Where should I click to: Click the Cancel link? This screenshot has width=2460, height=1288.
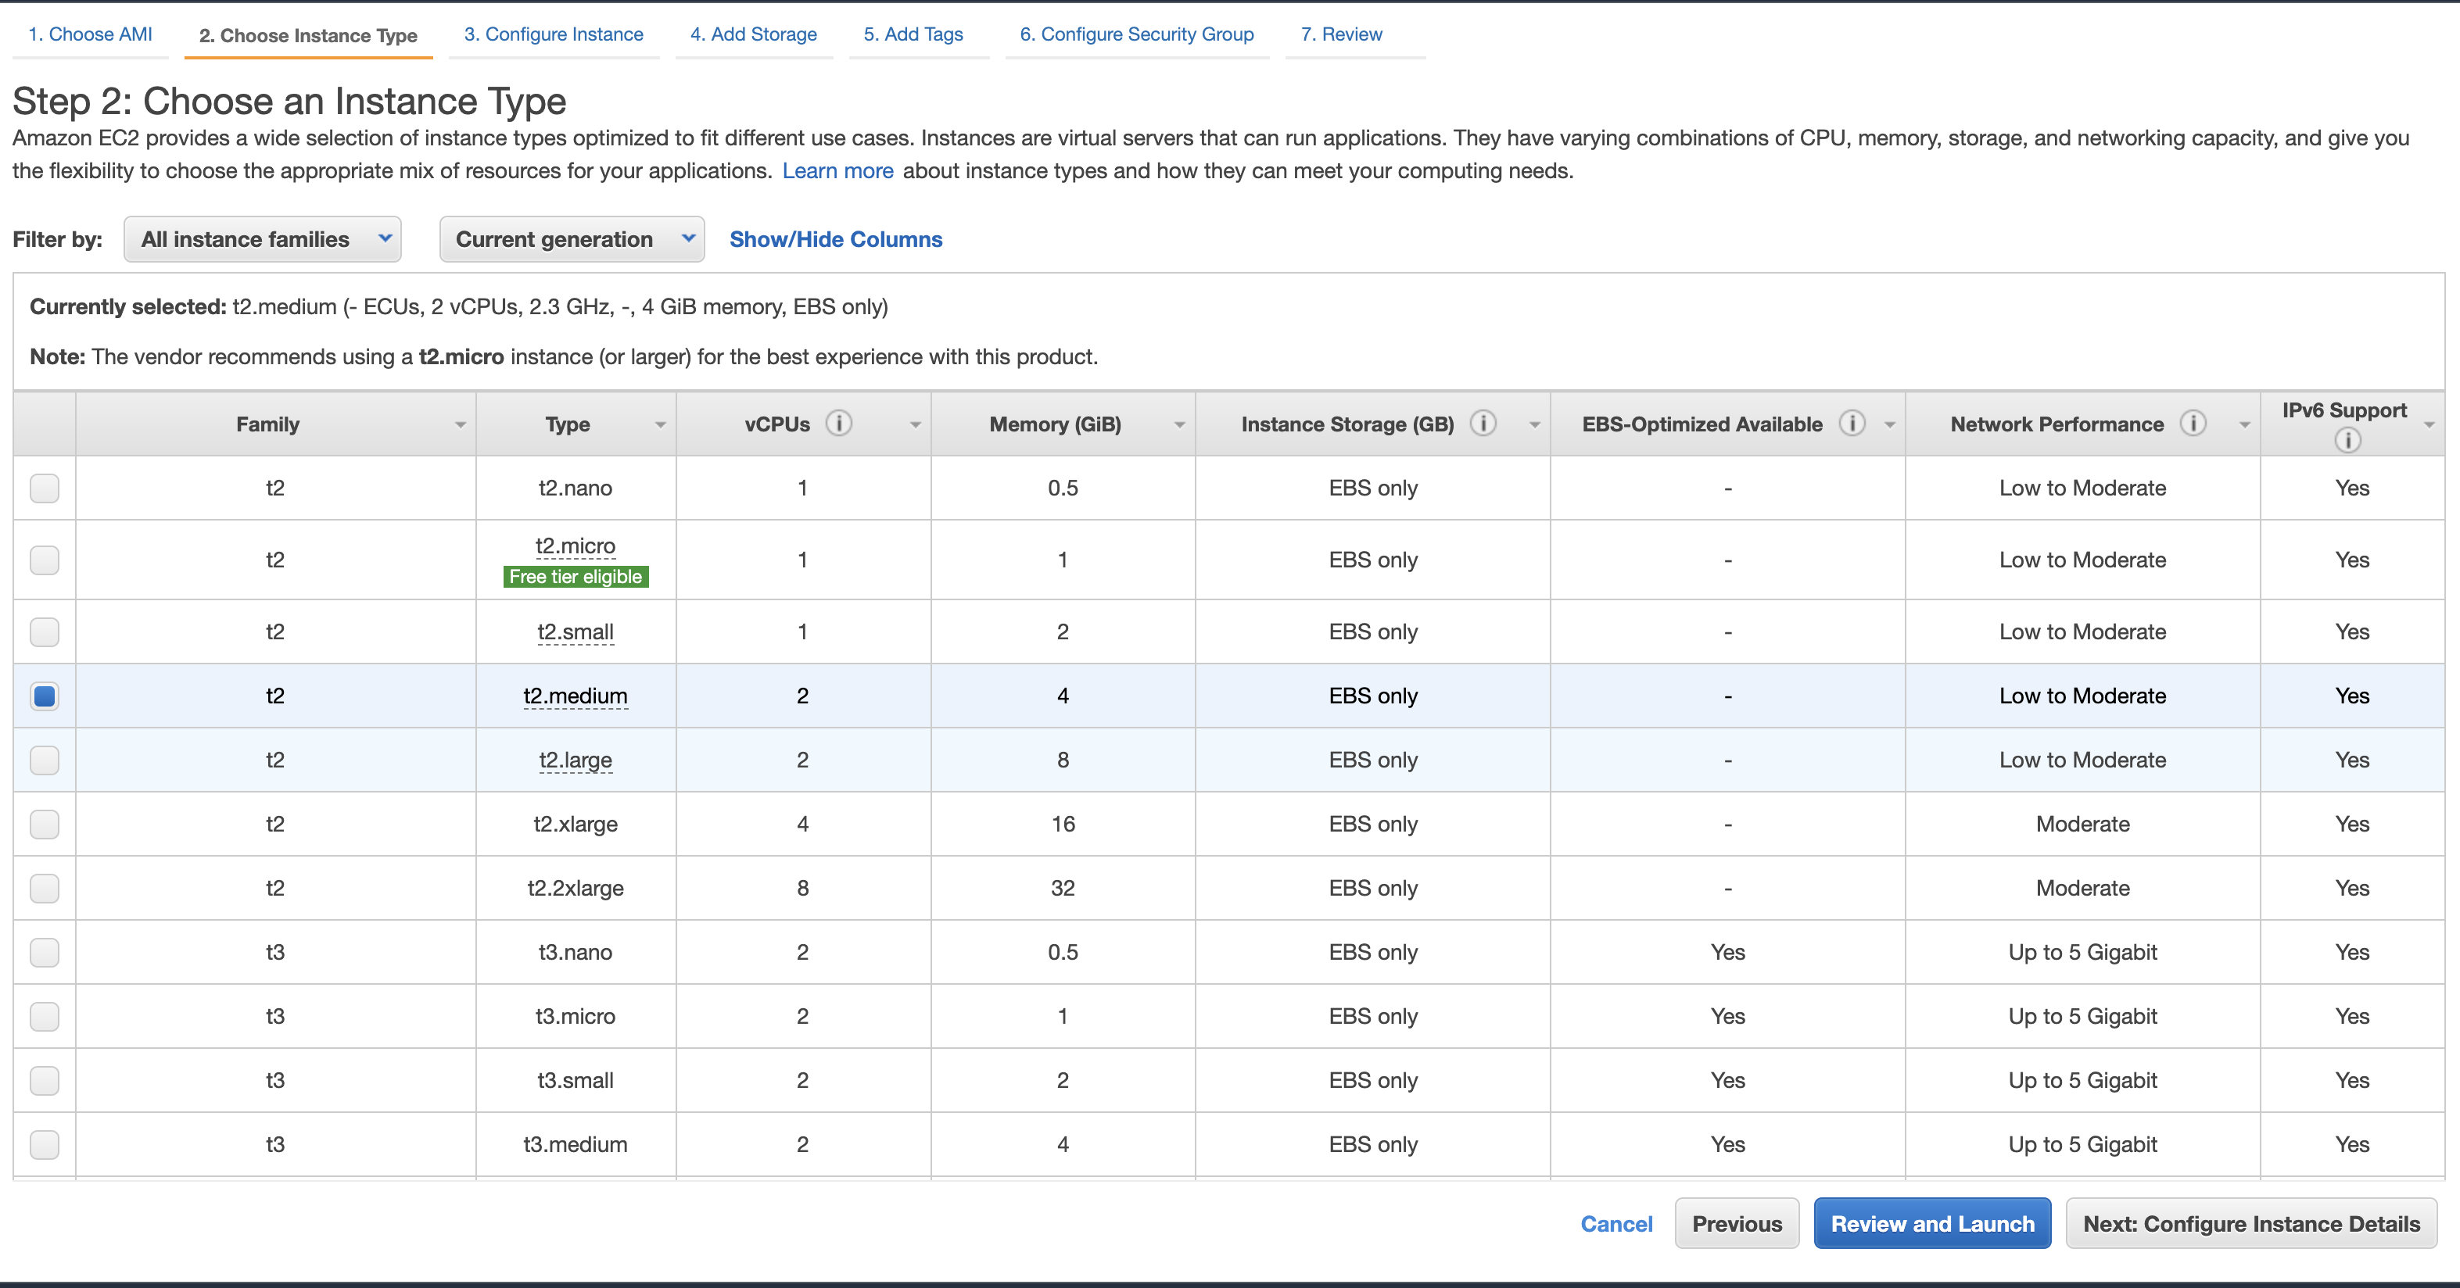pos(1615,1224)
